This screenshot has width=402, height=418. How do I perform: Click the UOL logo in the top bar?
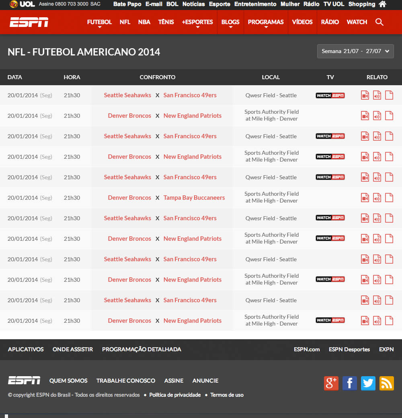22,4
